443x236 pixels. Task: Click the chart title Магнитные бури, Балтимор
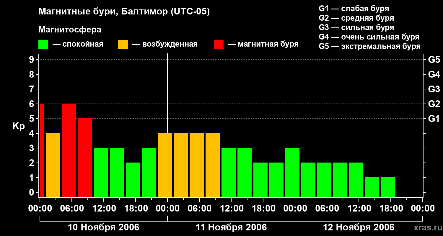pos(124,12)
